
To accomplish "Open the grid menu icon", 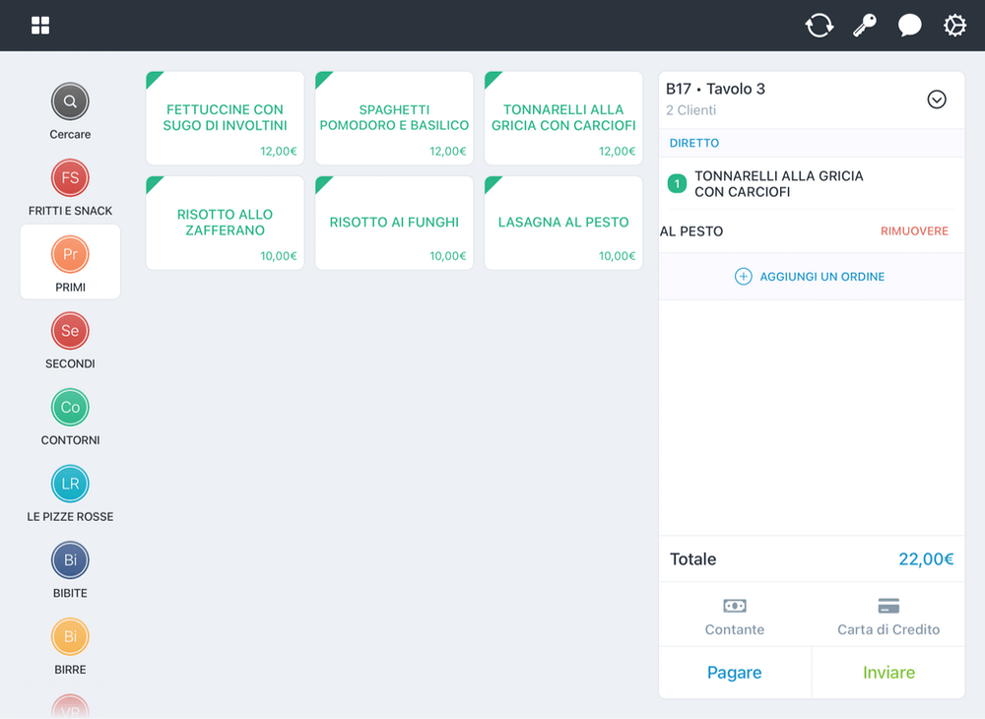I will [x=40, y=26].
